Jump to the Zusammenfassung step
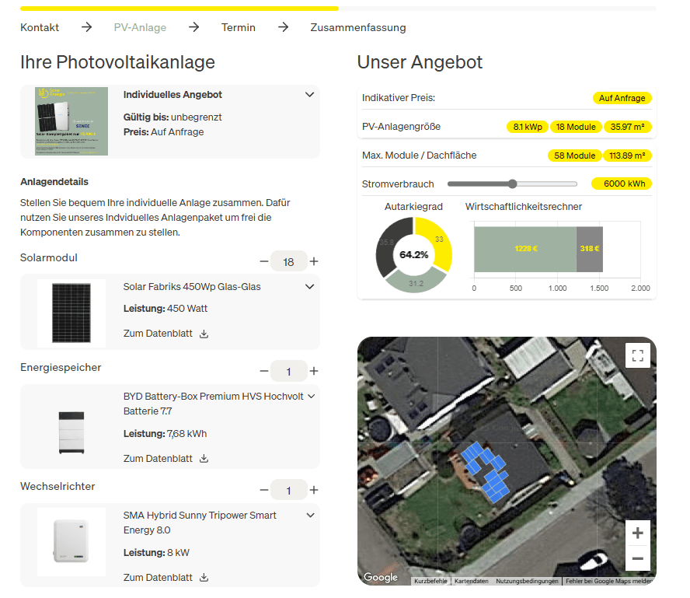Screen dimensions: 690x598 pos(357,27)
